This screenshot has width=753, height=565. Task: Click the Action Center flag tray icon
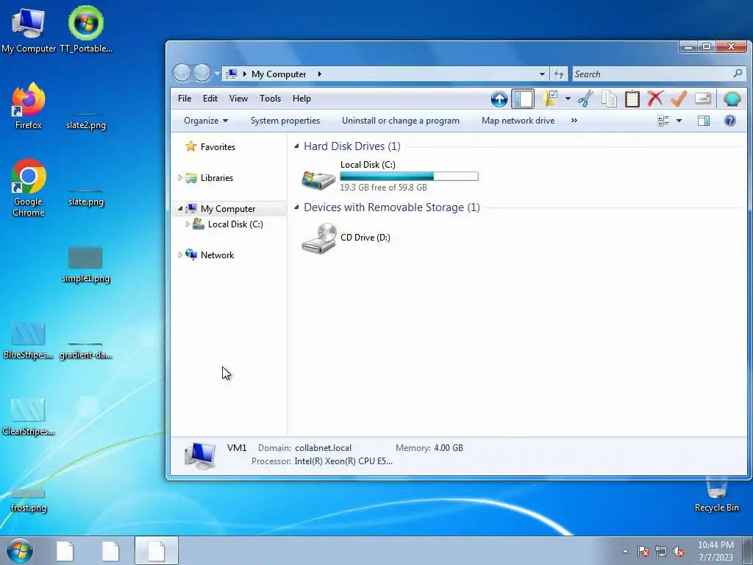[x=643, y=551]
